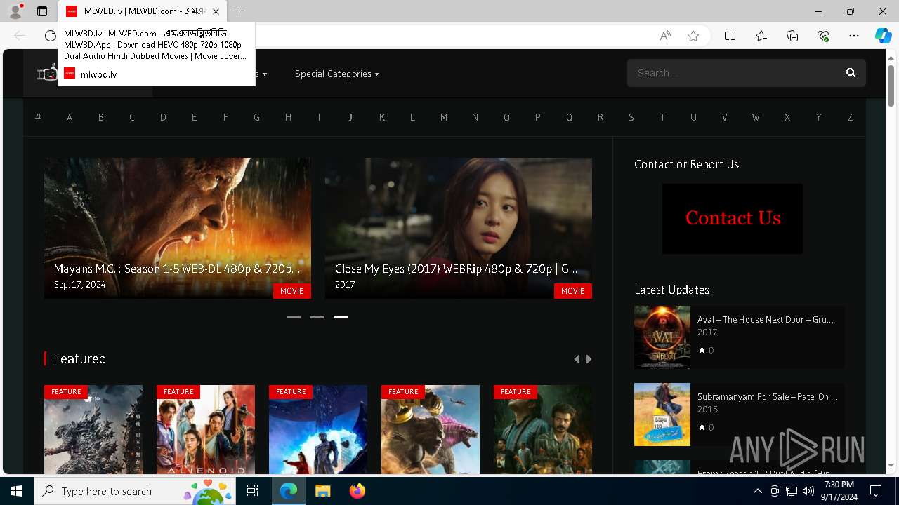Open Godzilla featured poster
The width and height of the screenshot is (899, 505).
[x=93, y=429]
